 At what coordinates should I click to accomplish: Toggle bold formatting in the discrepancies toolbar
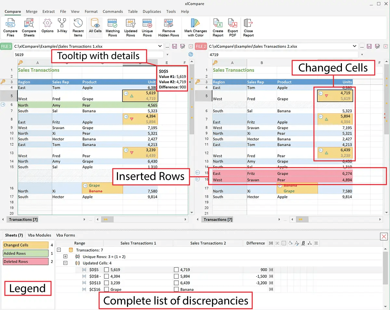pos(303,243)
